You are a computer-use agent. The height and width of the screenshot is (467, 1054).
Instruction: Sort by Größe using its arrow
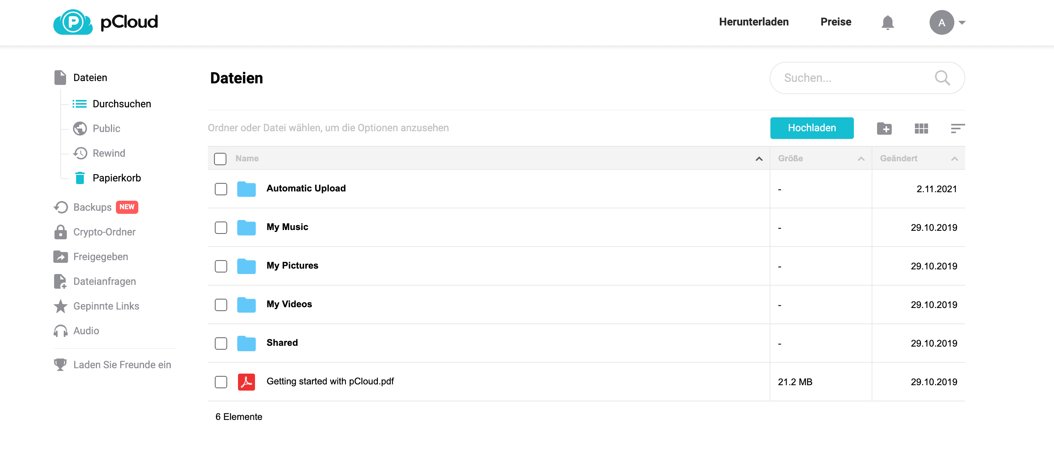[860, 159]
